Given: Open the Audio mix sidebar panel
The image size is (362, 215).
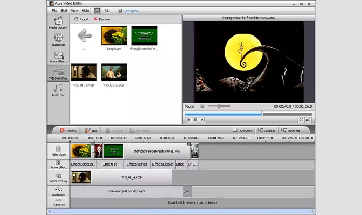Looking at the screenshot, I should tap(58, 90).
